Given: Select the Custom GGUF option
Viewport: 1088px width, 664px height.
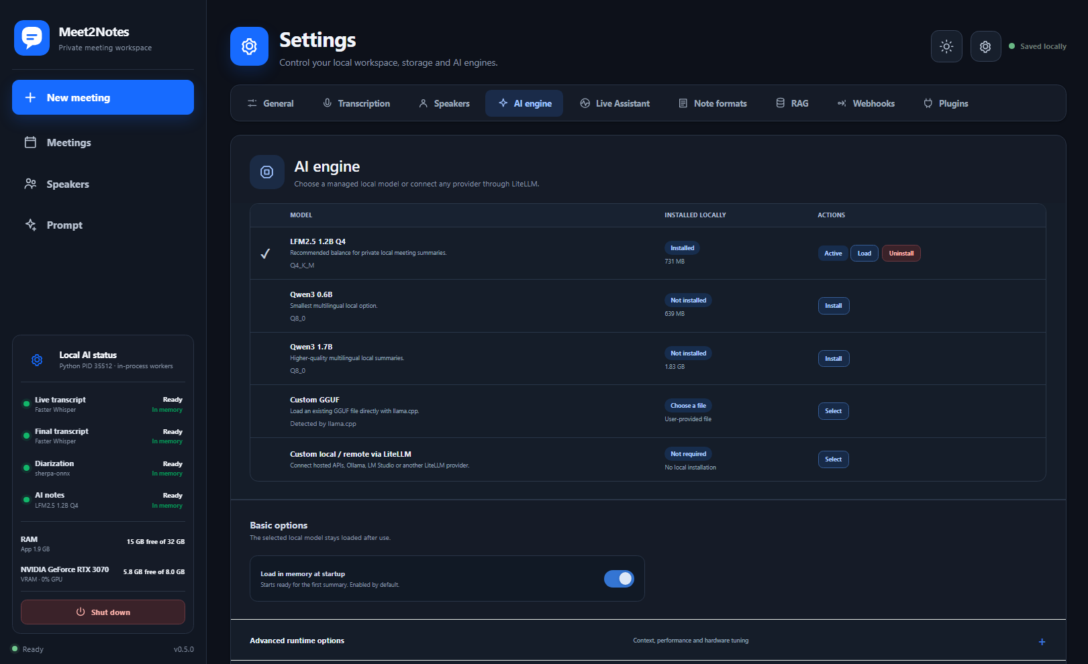Looking at the screenshot, I should (833, 411).
